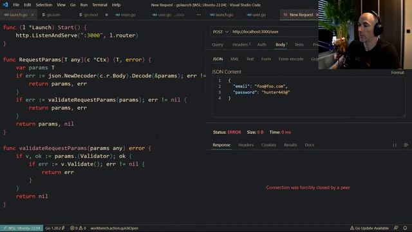
Task: Open the POST method dropdown
Action: (220, 32)
